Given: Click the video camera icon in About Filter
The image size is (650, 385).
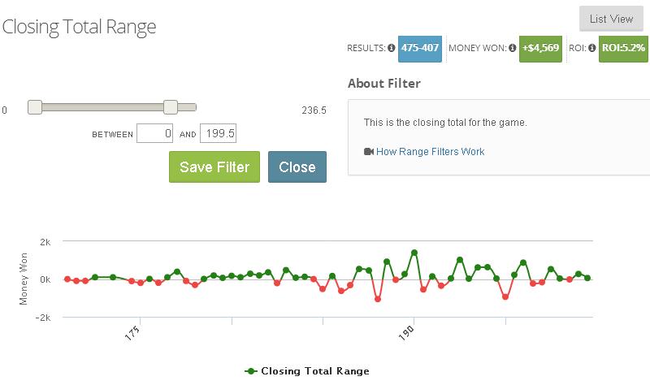Looking at the screenshot, I should 369,151.
